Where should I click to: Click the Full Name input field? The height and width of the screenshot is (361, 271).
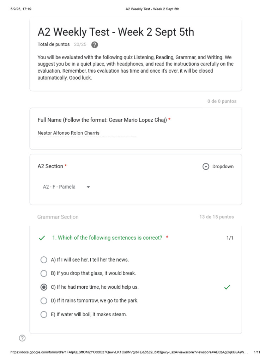87,133
